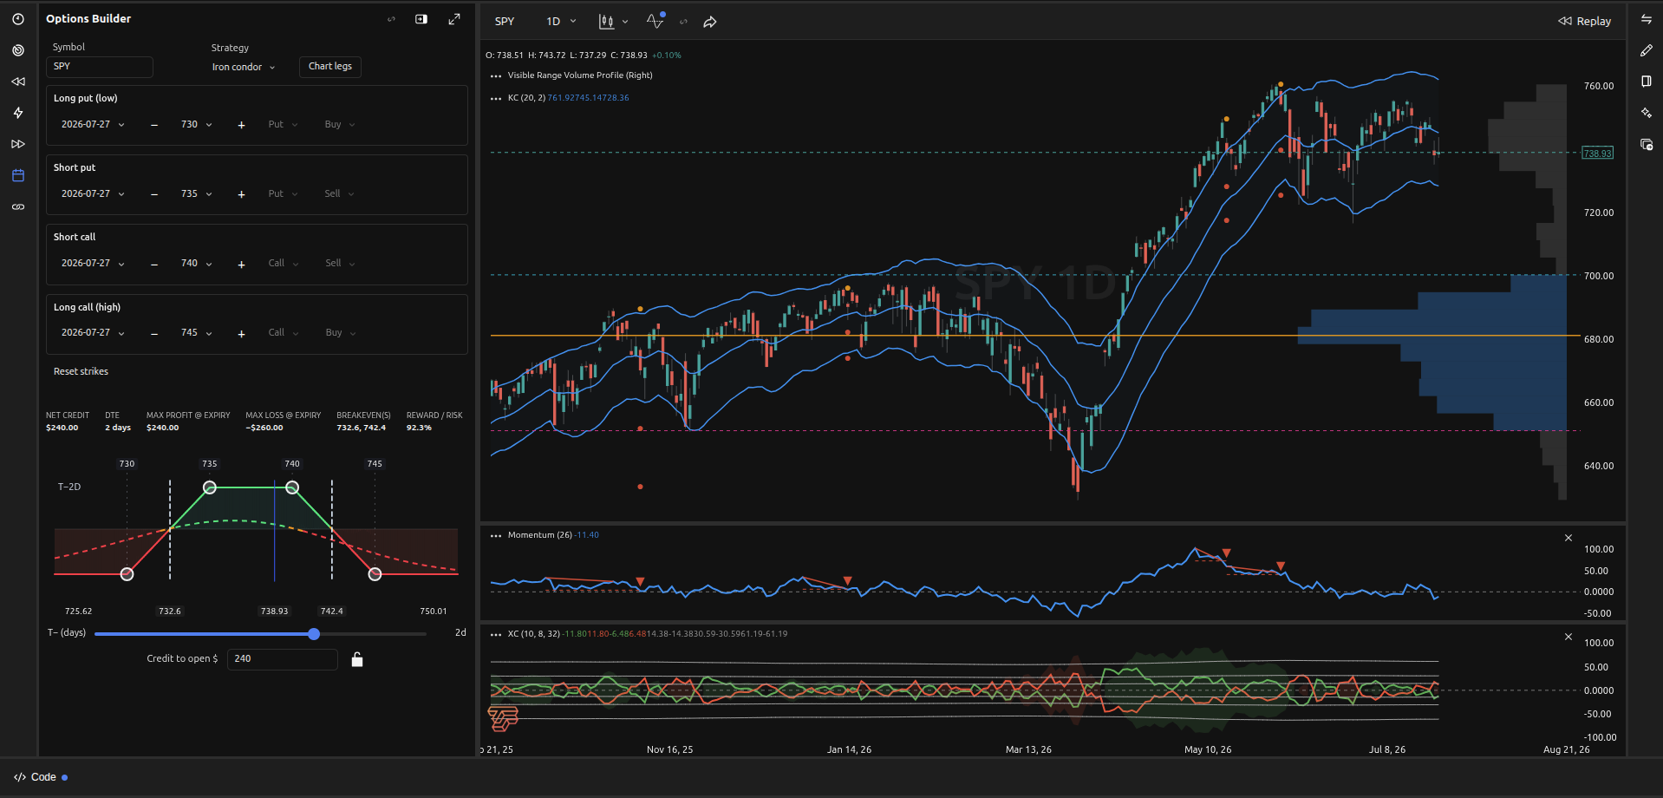Click the chain link icon in left sidebar
The image size is (1663, 798).
point(18,206)
